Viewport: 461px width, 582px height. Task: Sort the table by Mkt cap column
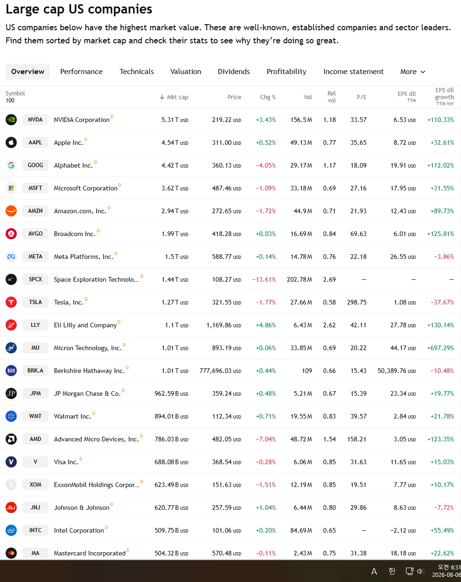[x=174, y=97]
